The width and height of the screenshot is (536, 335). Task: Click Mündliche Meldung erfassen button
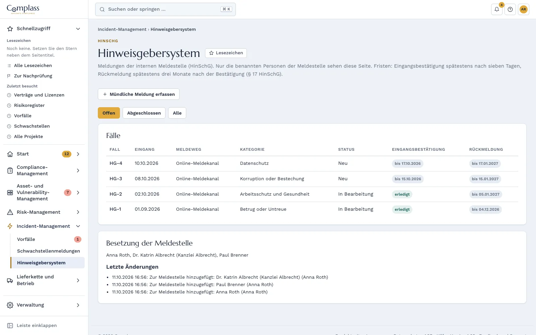[139, 94]
